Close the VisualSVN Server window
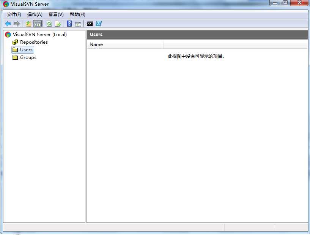Viewport: 310px width, 235px height. (299, 3)
